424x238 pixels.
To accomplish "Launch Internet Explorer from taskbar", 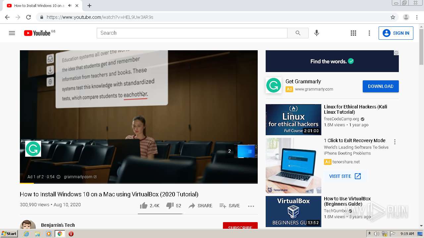I will pos(26,234).
